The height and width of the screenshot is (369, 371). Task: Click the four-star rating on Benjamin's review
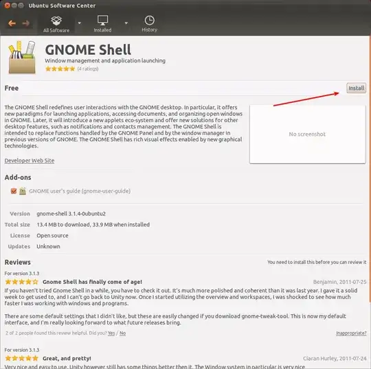coord(21,282)
